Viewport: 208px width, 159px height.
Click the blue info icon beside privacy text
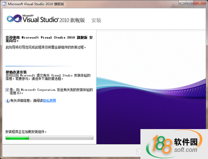pyautogui.click(x=8, y=101)
